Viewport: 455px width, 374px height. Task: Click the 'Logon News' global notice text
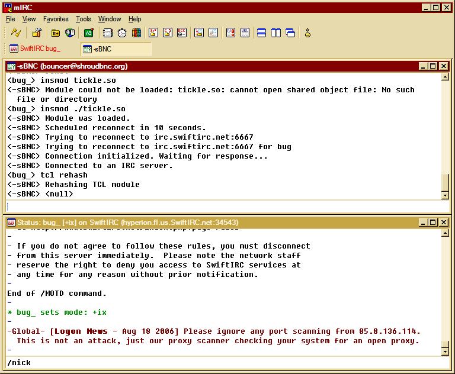tap(81, 331)
